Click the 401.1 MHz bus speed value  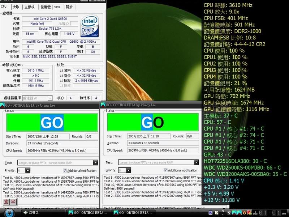tap(36, 81)
